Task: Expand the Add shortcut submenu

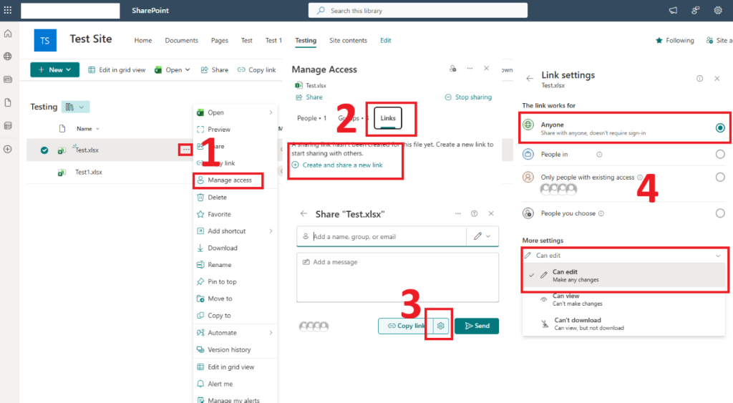Action: click(271, 231)
